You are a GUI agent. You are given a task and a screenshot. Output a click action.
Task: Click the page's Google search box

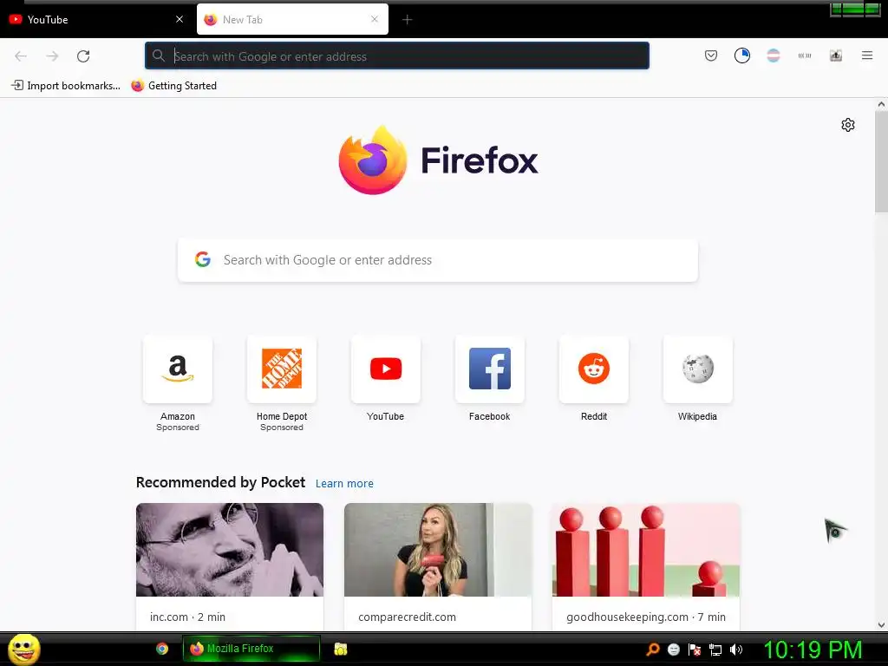(438, 260)
